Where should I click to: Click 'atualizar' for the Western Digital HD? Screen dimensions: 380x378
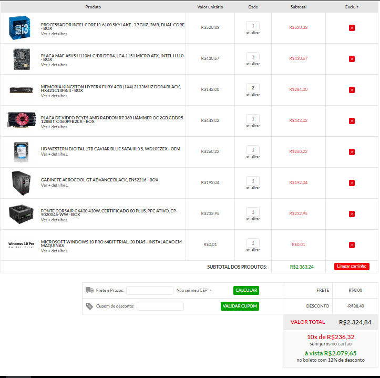[253, 157]
